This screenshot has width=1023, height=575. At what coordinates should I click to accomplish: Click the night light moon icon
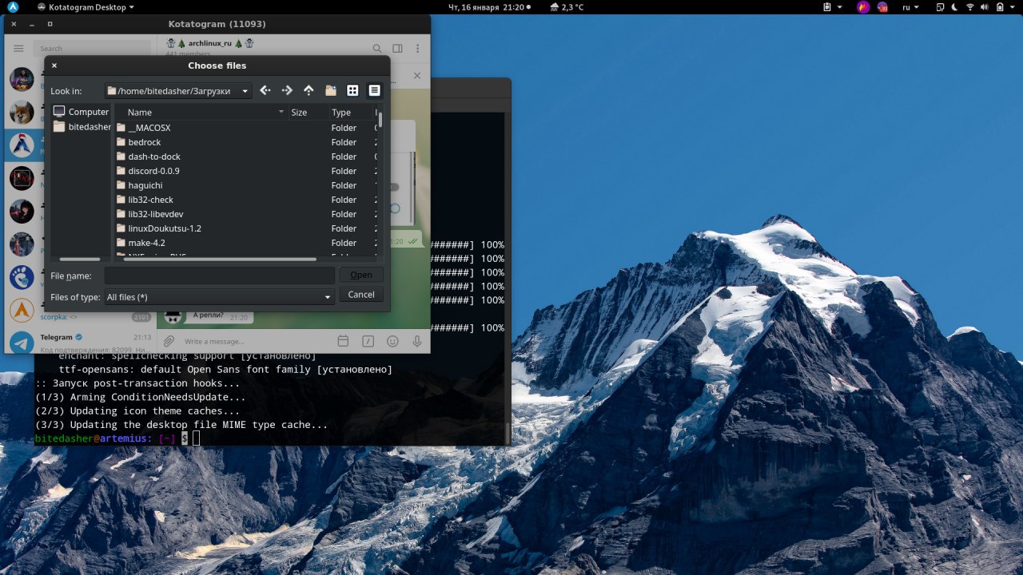(x=957, y=7)
